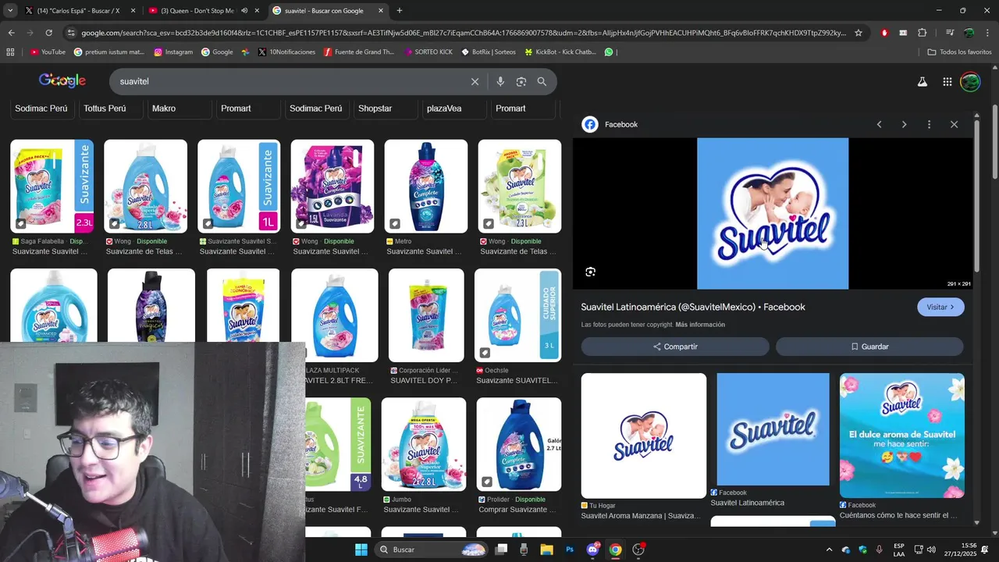Open Metro Suavitel Complete bottle thumbnail
The width and height of the screenshot is (999, 562).
[426, 187]
